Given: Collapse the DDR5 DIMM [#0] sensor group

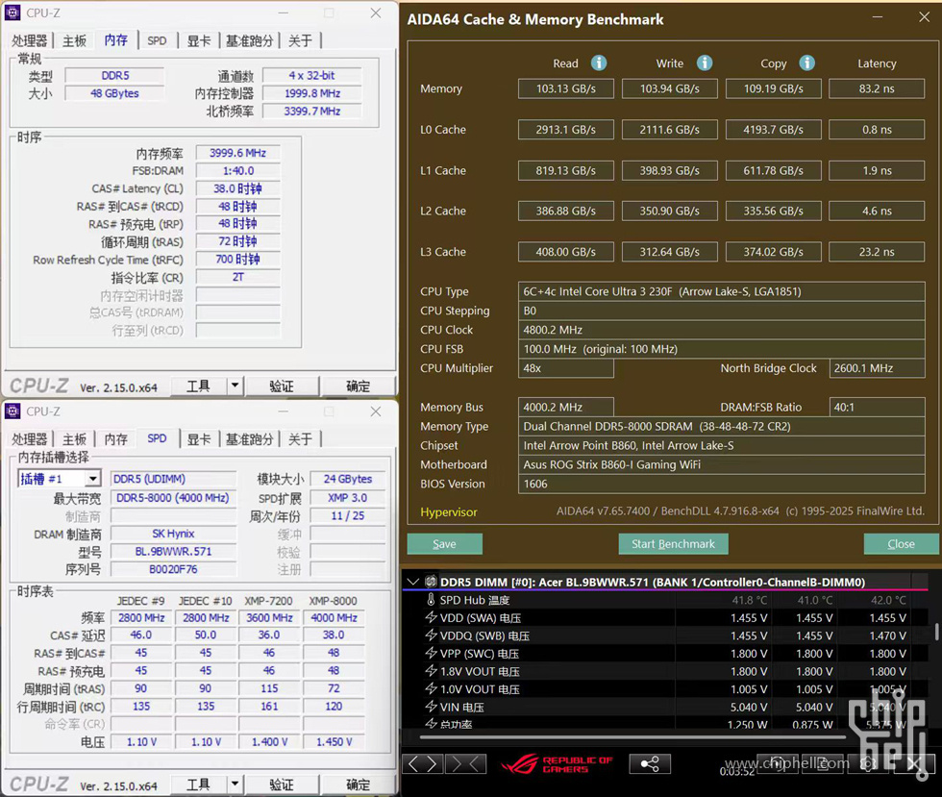Looking at the screenshot, I should [412, 582].
